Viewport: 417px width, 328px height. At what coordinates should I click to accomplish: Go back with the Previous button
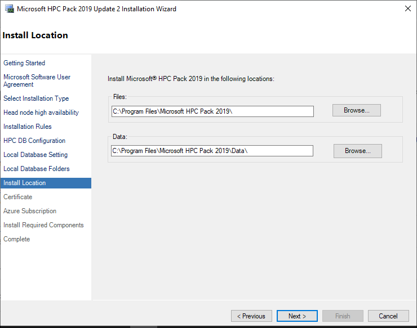pyautogui.click(x=251, y=316)
